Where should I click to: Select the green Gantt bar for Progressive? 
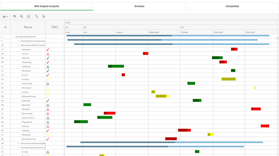tap(81, 122)
